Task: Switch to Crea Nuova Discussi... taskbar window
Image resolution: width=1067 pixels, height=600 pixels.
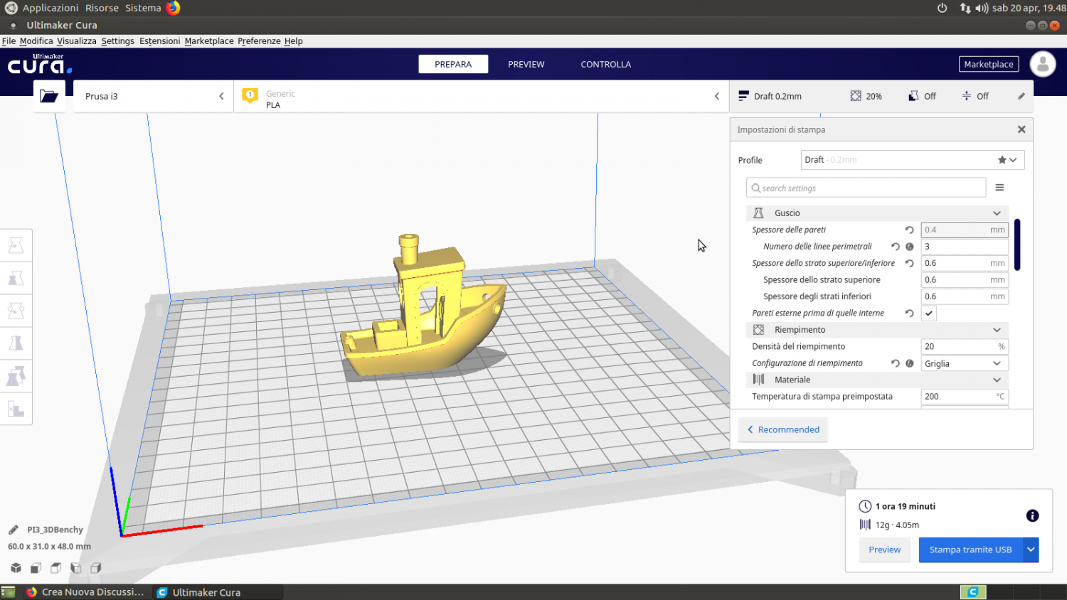Action: [85, 592]
